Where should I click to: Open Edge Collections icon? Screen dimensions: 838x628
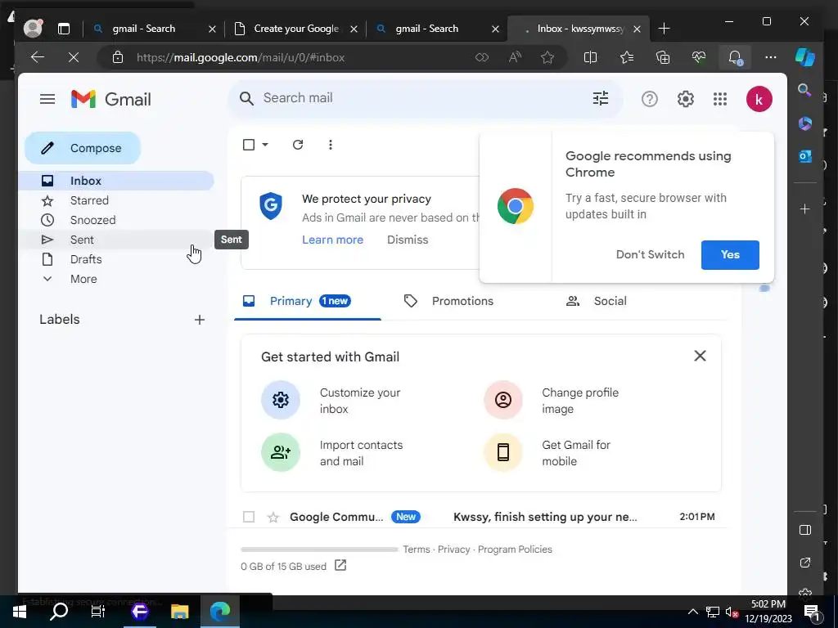click(x=663, y=57)
